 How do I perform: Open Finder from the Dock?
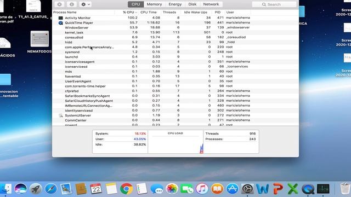click(x=5, y=189)
